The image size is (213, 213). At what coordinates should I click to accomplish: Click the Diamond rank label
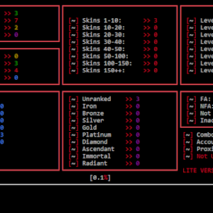pyautogui.click(x=95, y=142)
